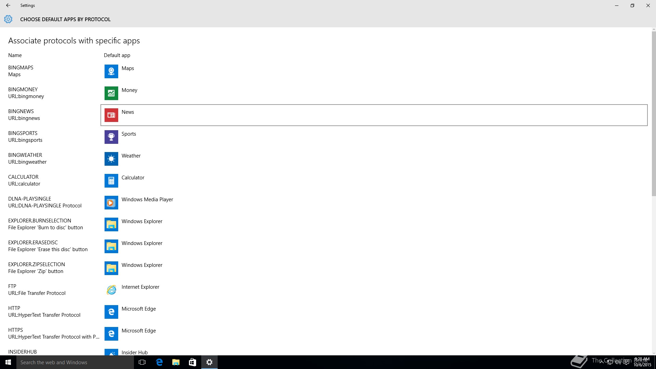Click the BINGMAPS protocol name
This screenshot has width=656, height=369.
[x=21, y=68]
